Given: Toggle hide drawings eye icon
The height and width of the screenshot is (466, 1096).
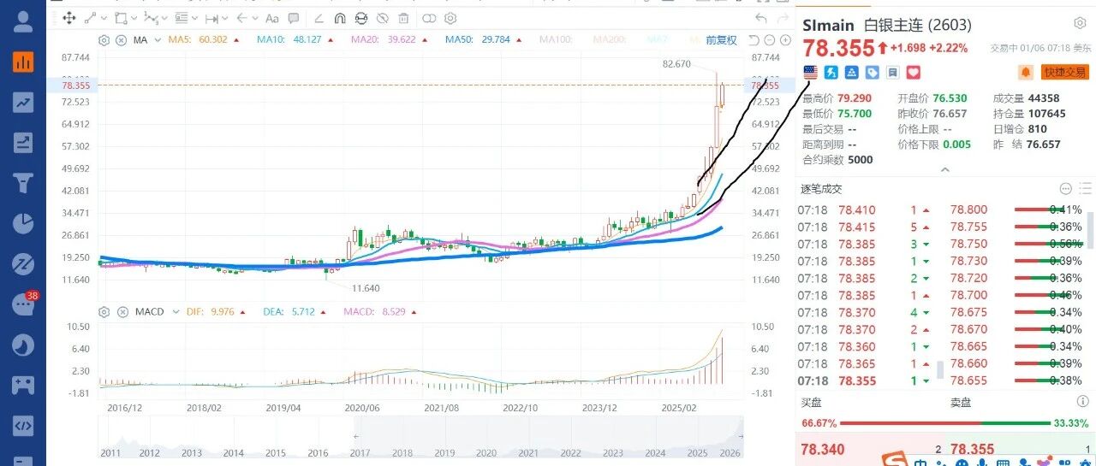Looking at the screenshot, I should 382,18.
